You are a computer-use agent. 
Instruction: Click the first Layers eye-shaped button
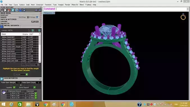point(33,21)
